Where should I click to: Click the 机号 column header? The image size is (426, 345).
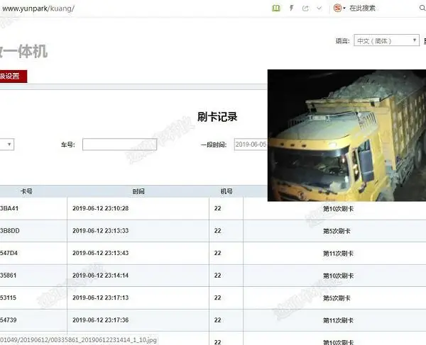226,191
